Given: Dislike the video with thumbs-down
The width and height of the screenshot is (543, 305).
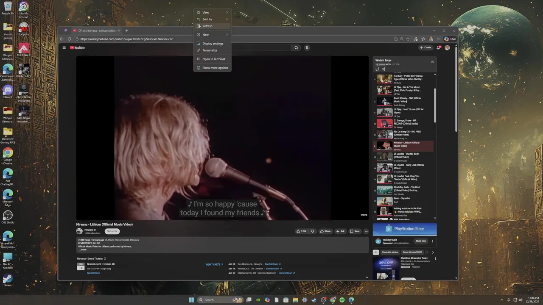Looking at the screenshot, I should click(x=313, y=231).
